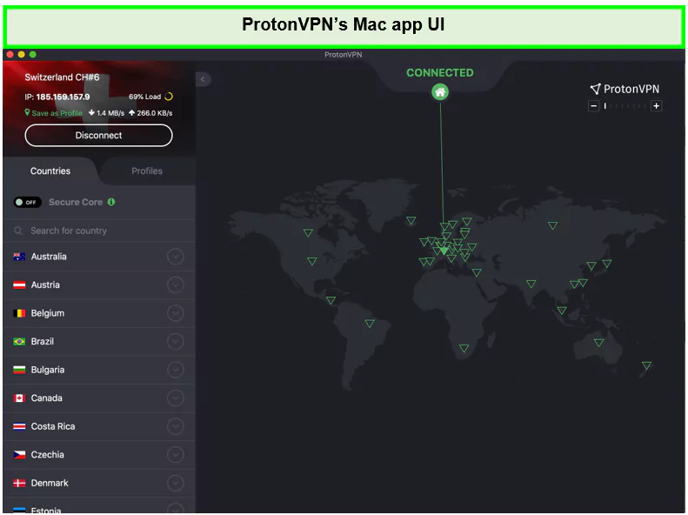Select the Australia server marker on map

598,343
